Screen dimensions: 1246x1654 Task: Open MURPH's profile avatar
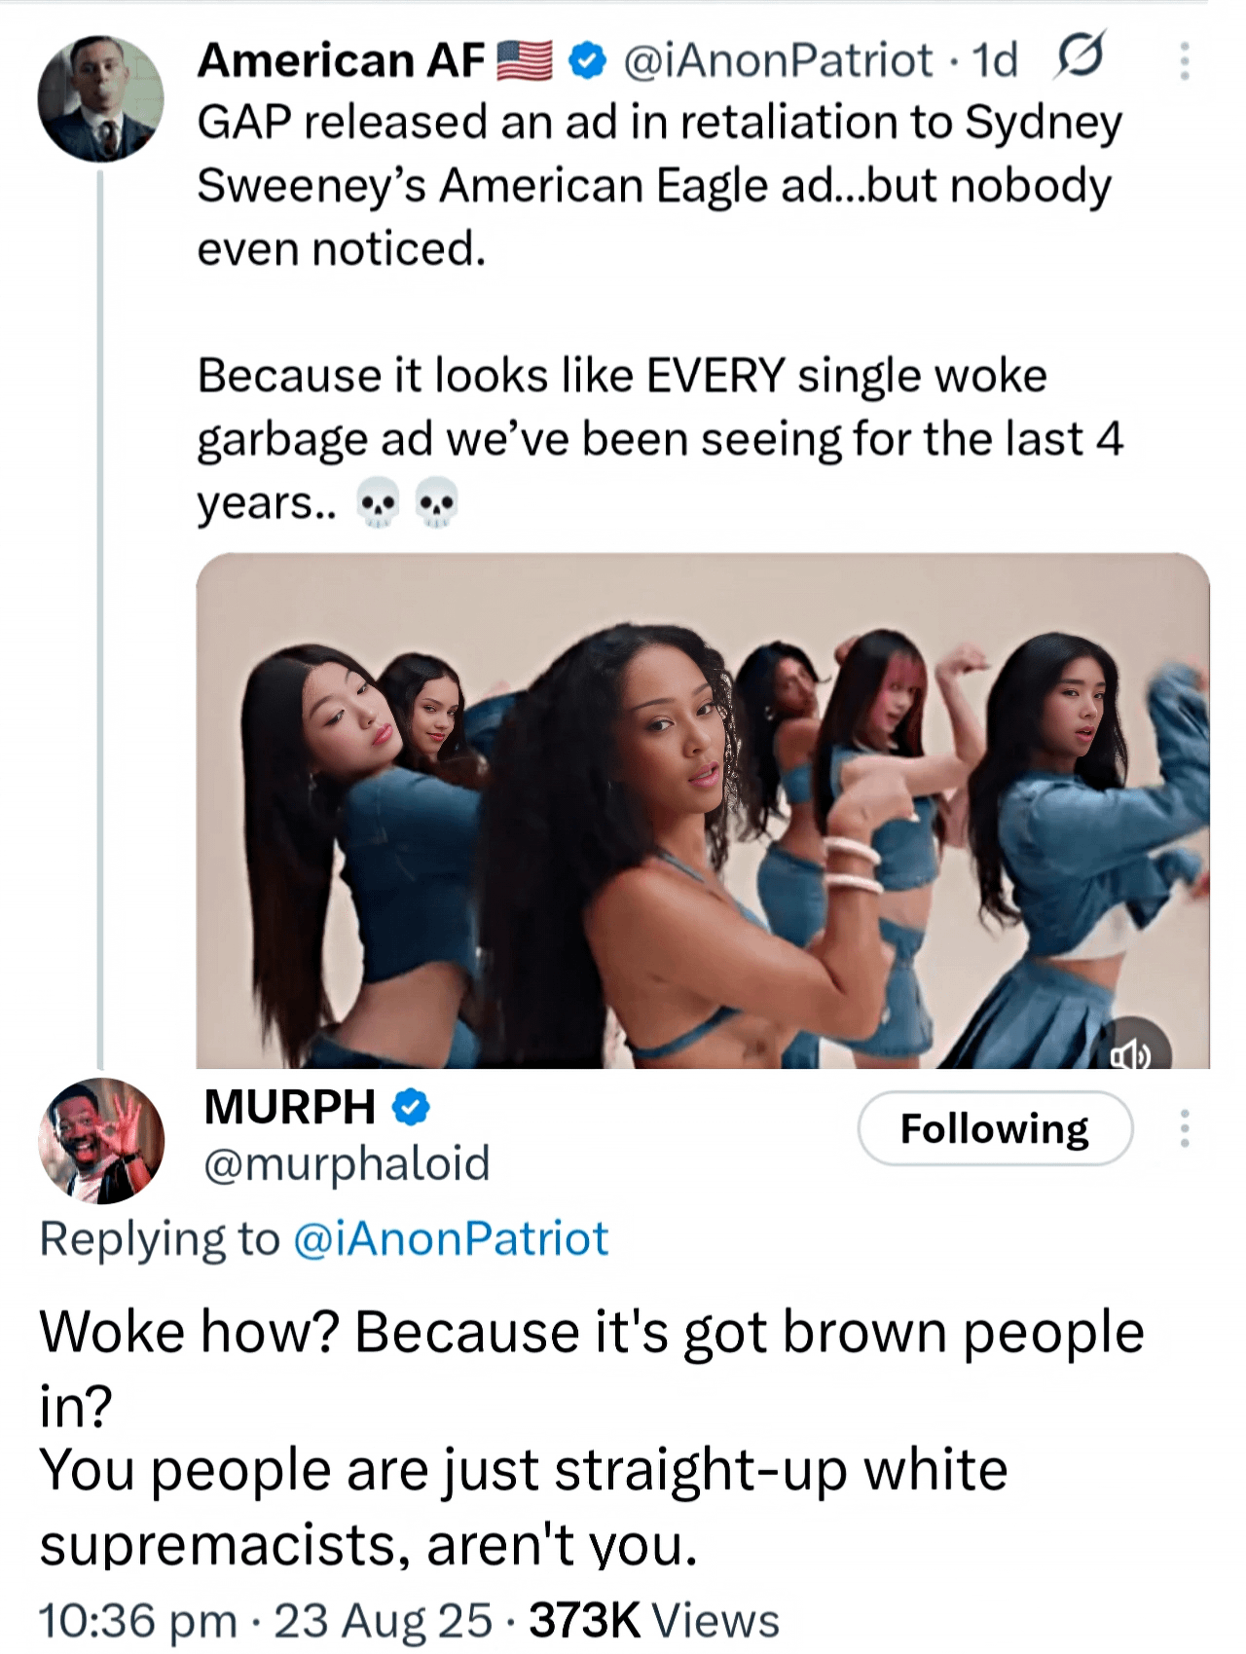(x=100, y=1141)
